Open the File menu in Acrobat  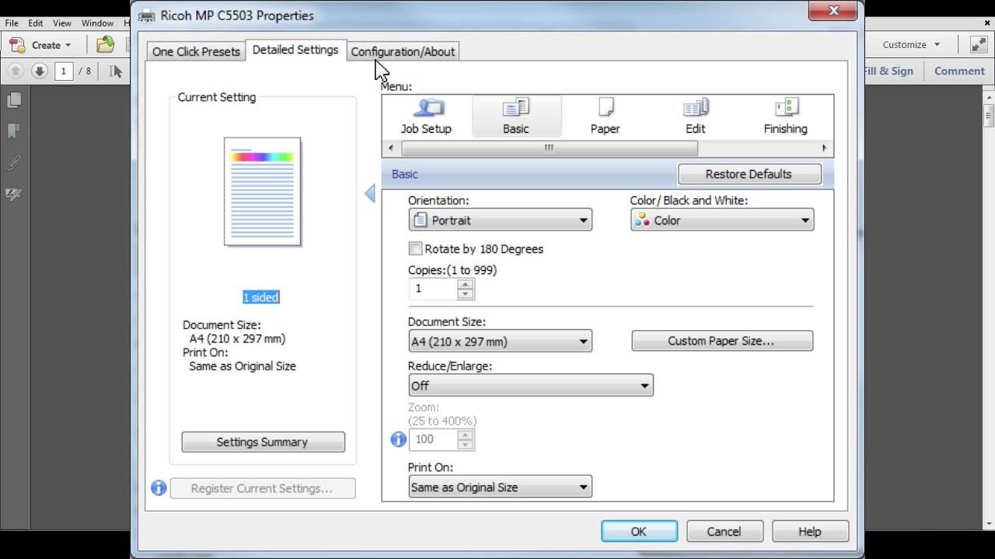click(12, 23)
